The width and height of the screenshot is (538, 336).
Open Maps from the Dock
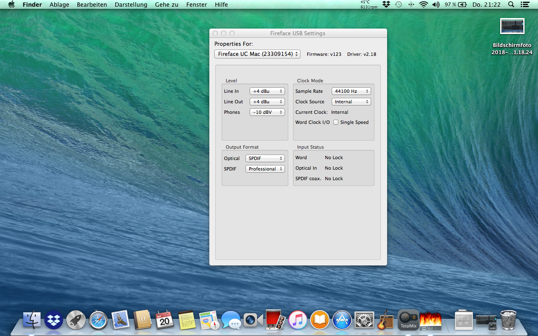(x=209, y=320)
